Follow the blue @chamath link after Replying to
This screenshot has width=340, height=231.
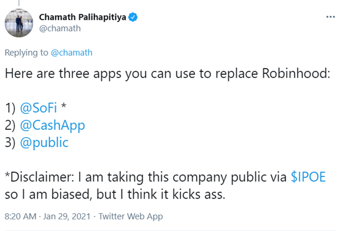coord(72,53)
